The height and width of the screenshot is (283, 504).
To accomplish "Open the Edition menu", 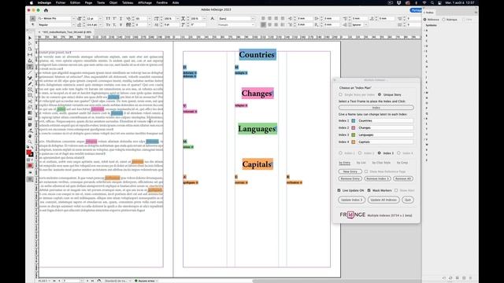I will point(76,2).
